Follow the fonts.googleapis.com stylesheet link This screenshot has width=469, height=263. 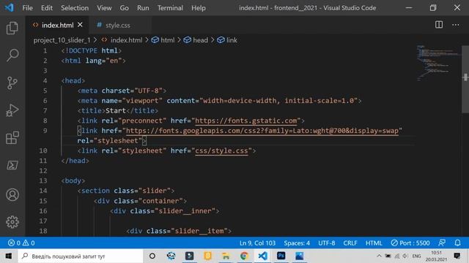262,131
